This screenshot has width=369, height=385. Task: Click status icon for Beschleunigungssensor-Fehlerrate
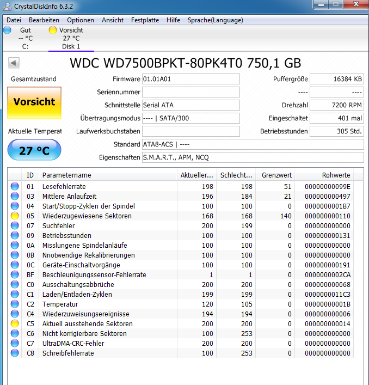[15, 275]
